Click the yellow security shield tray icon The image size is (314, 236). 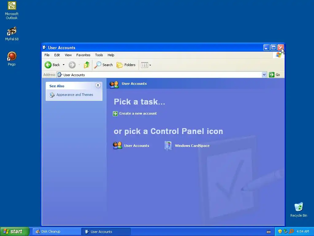[280, 231]
